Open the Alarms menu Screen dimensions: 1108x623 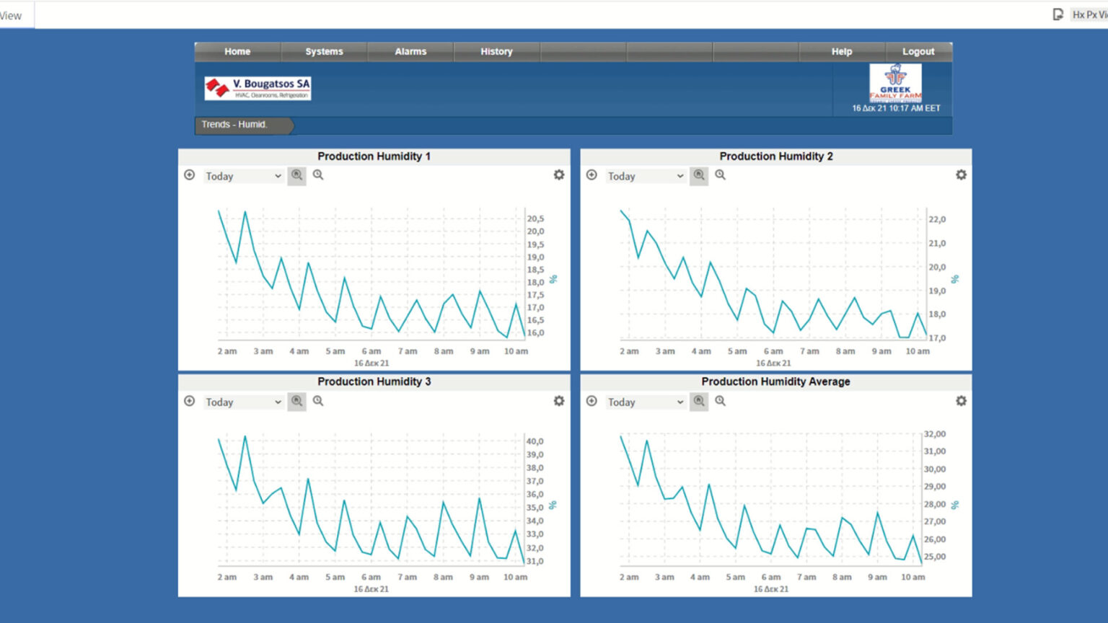[410, 52]
